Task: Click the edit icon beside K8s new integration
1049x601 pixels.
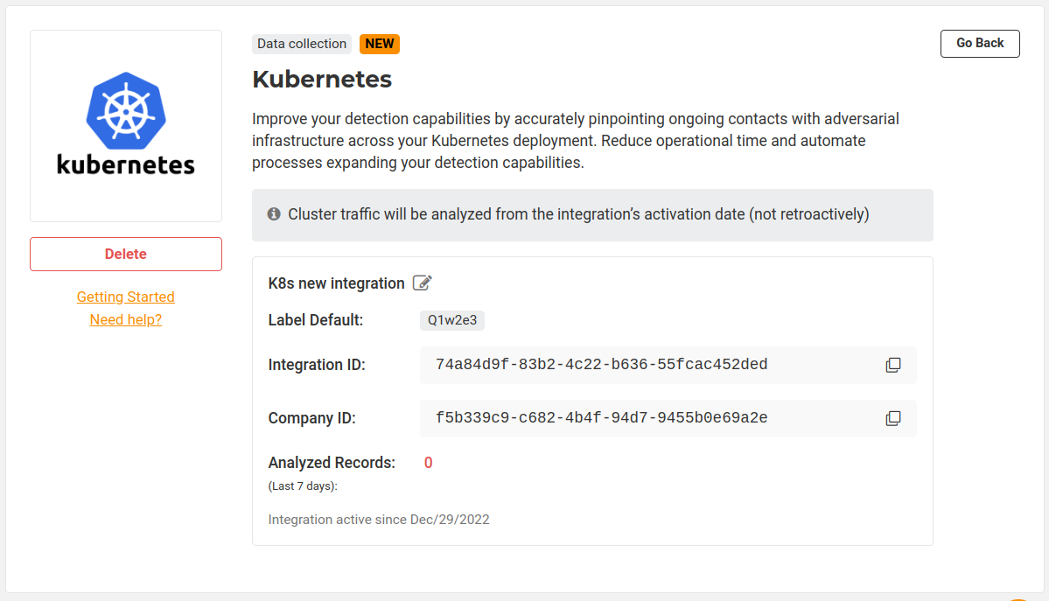Action: [423, 283]
